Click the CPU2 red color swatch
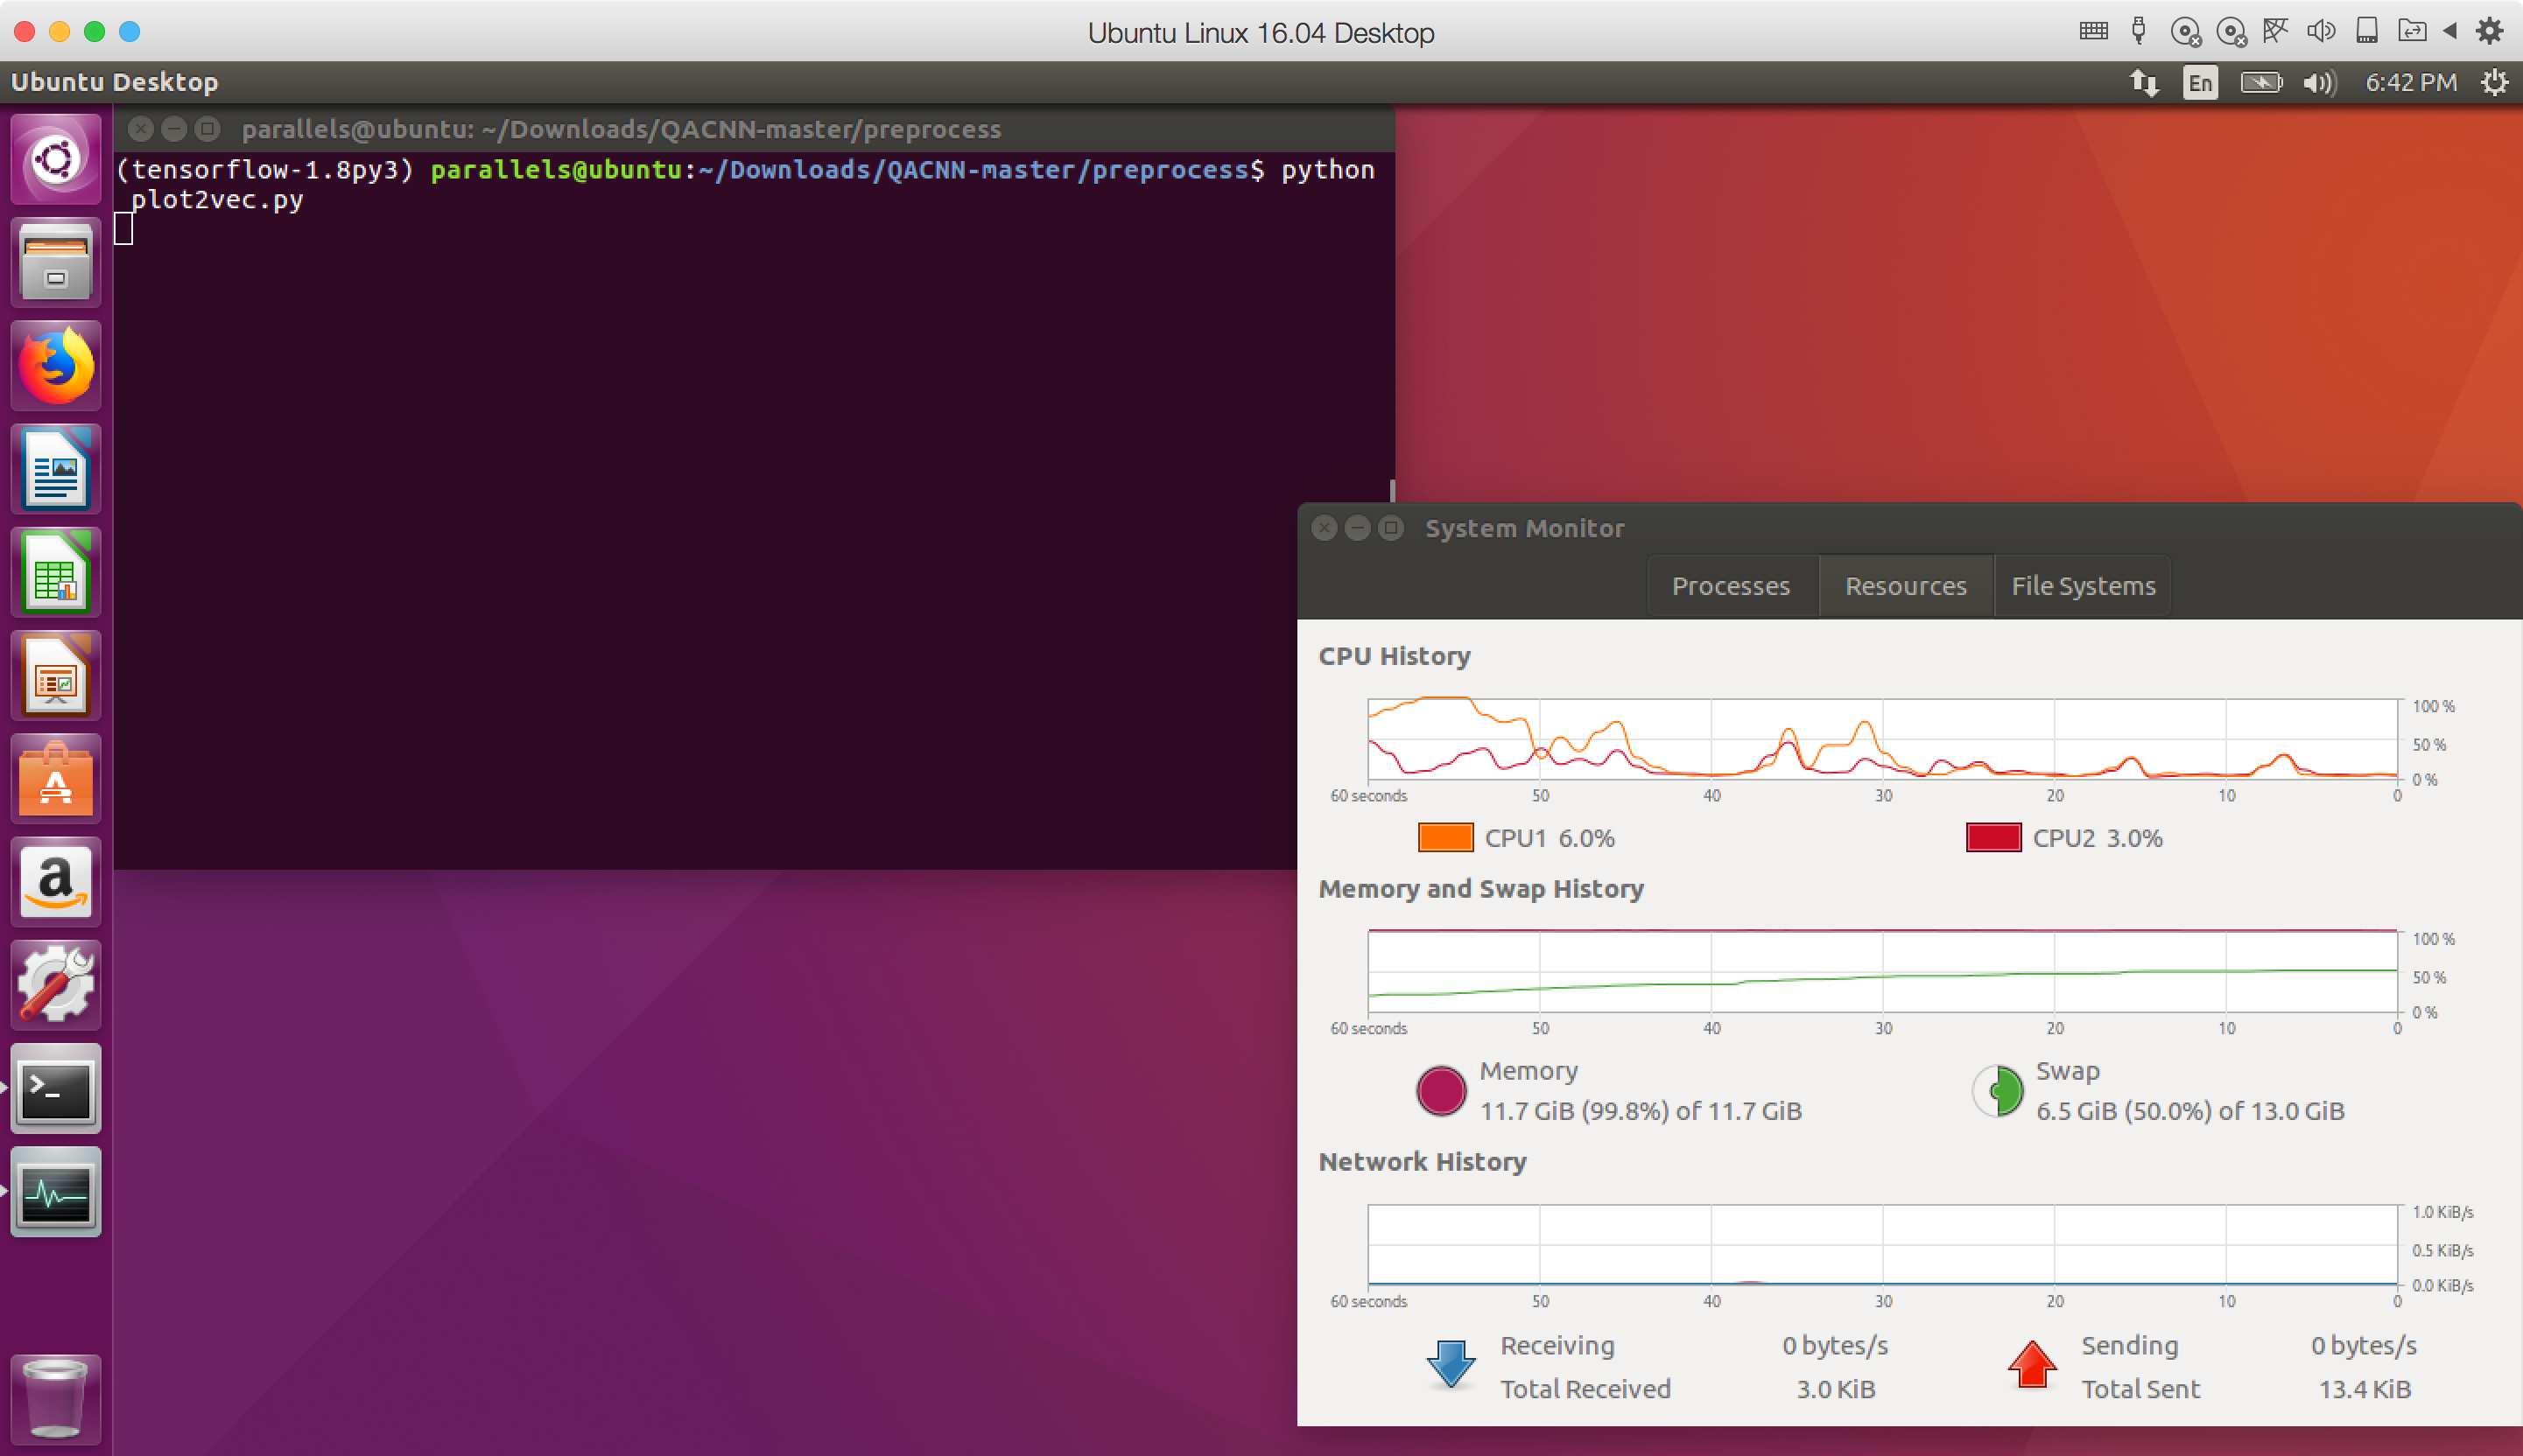Image resolution: width=2523 pixels, height=1456 pixels. [1992, 838]
